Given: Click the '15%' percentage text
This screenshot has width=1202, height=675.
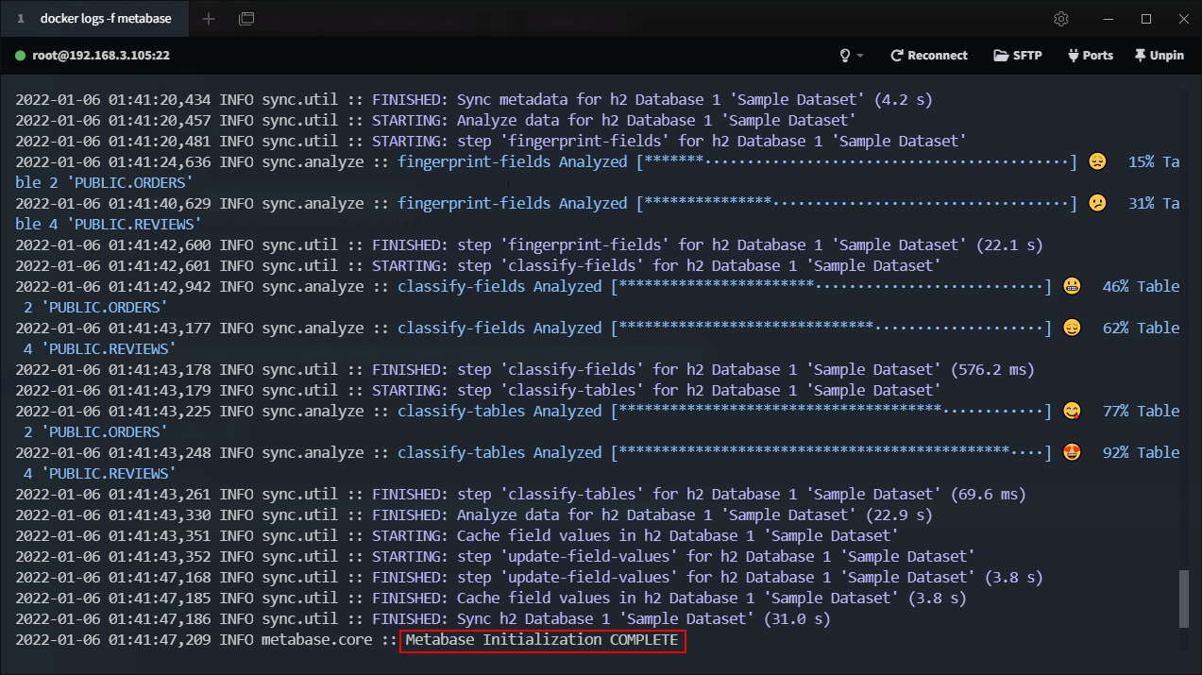Looking at the screenshot, I should 1141,161.
